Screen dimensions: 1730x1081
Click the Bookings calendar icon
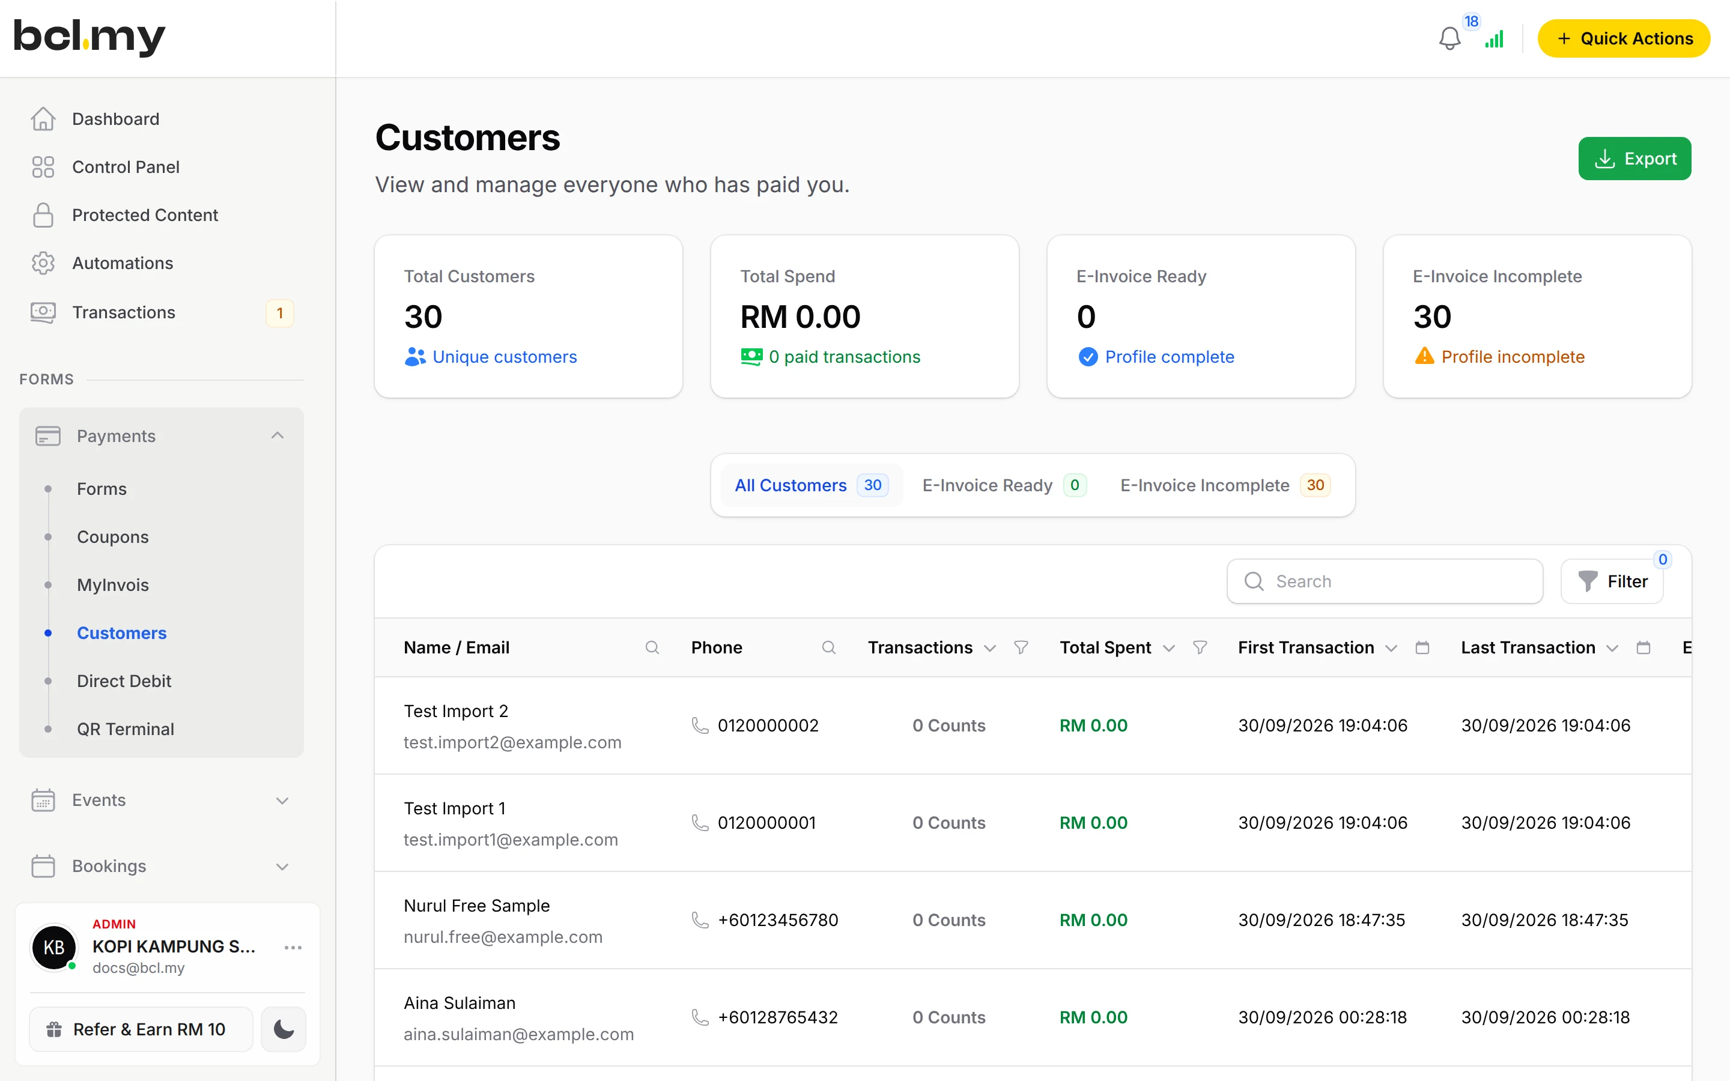tap(43, 866)
